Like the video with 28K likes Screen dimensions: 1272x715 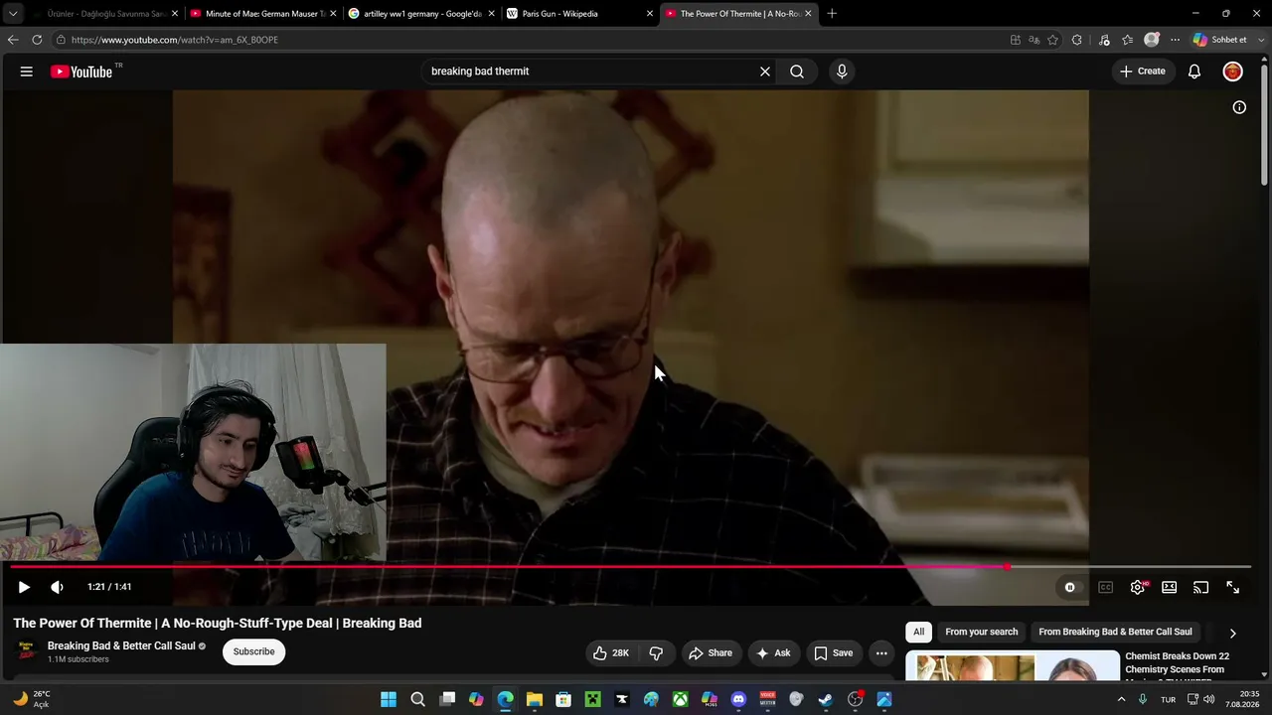pos(611,652)
